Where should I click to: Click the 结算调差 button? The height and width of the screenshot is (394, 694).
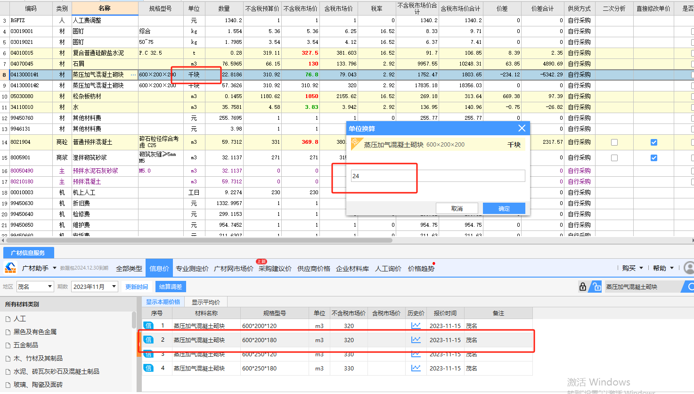171,287
